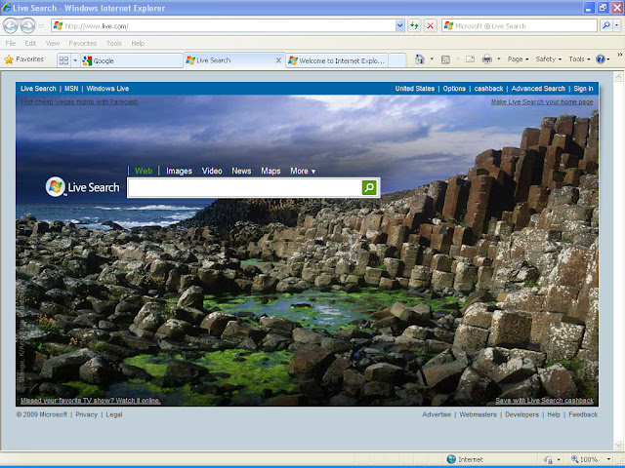Click the RSS Feeds icon
Viewport: 625px width, 468px height.
(x=445, y=59)
